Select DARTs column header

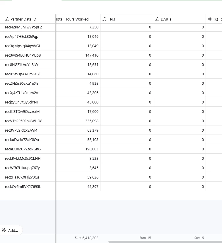[x=179, y=19]
